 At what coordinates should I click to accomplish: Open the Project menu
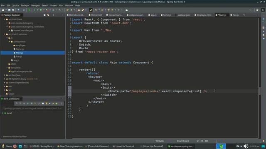(x=54, y=5)
